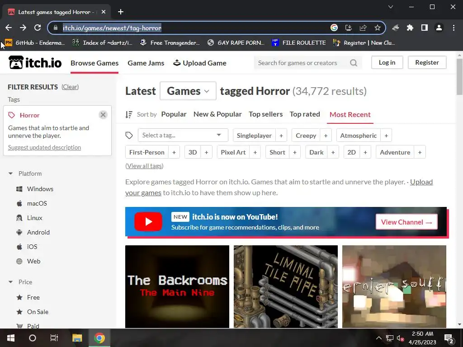Add Atmospheric tag with plus button

tap(386, 136)
